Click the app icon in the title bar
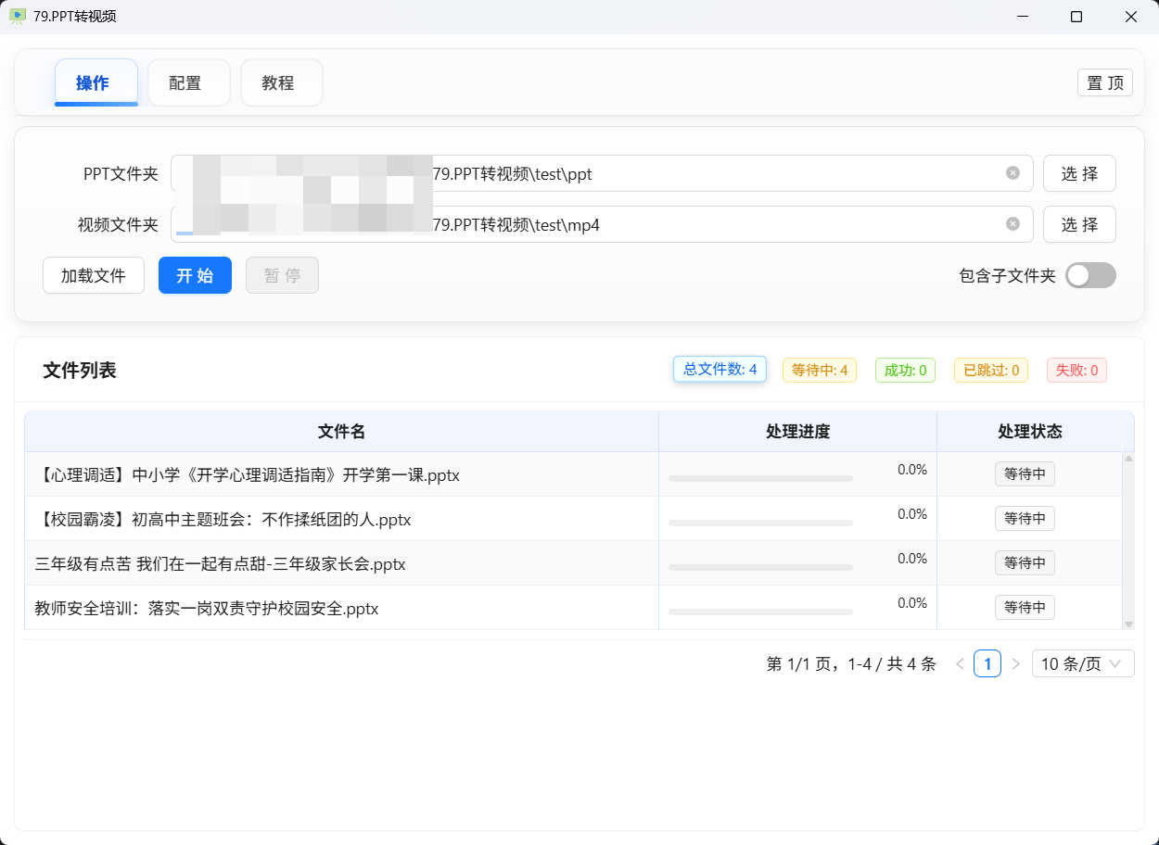1159x845 pixels. tap(18, 17)
